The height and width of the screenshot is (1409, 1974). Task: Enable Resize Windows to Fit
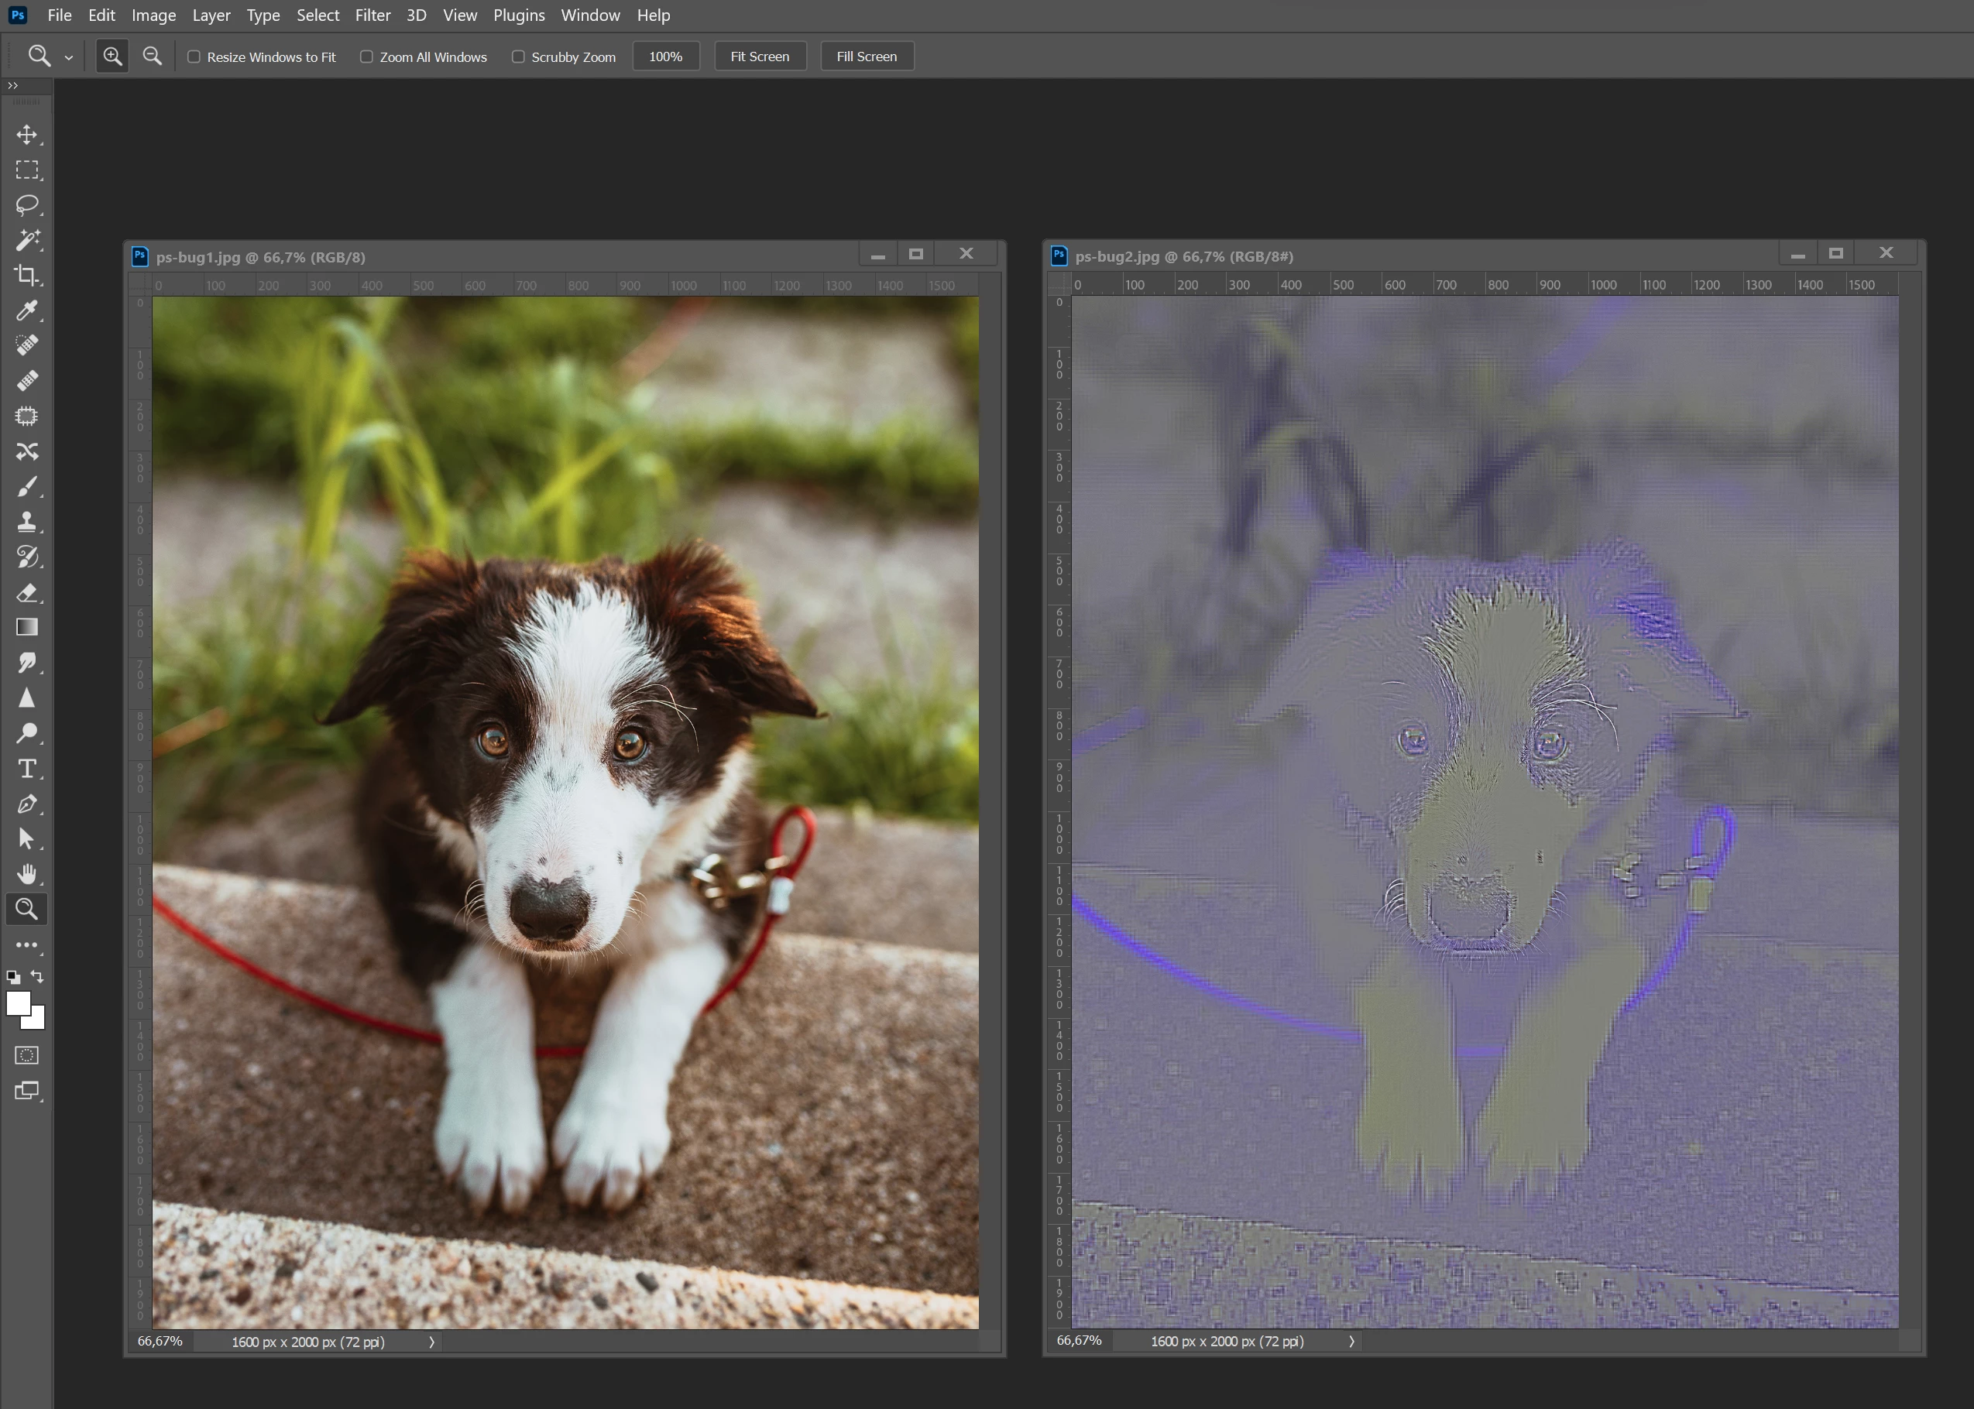(194, 57)
